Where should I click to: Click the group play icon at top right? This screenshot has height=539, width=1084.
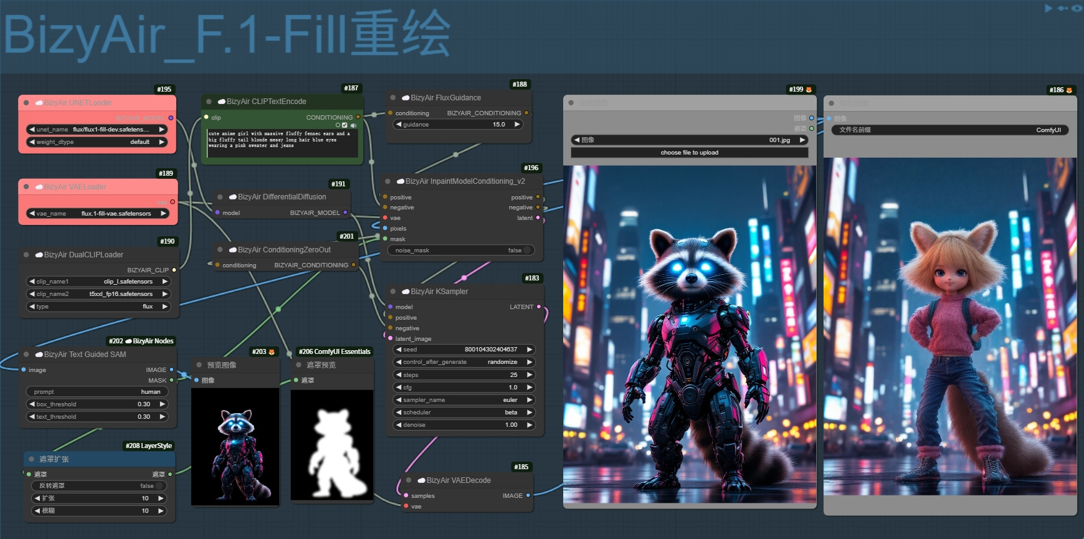coord(1048,8)
